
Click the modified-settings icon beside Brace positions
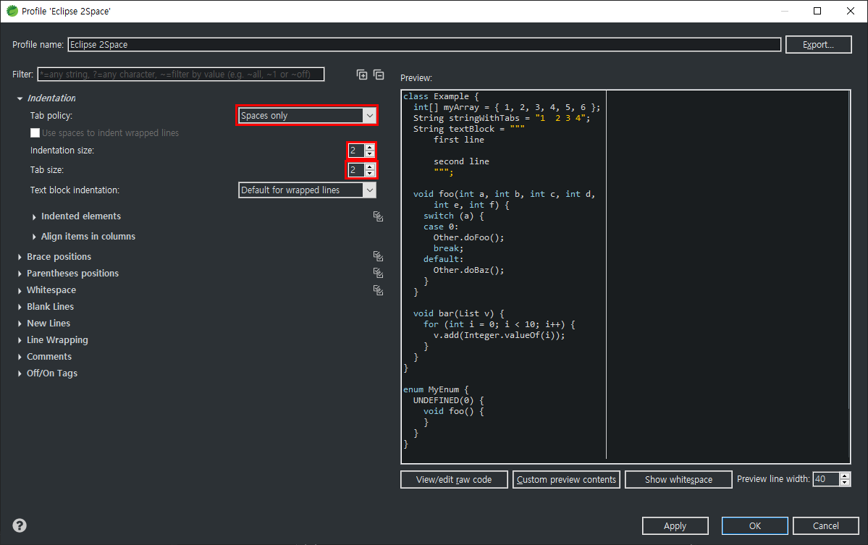point(378,256)
